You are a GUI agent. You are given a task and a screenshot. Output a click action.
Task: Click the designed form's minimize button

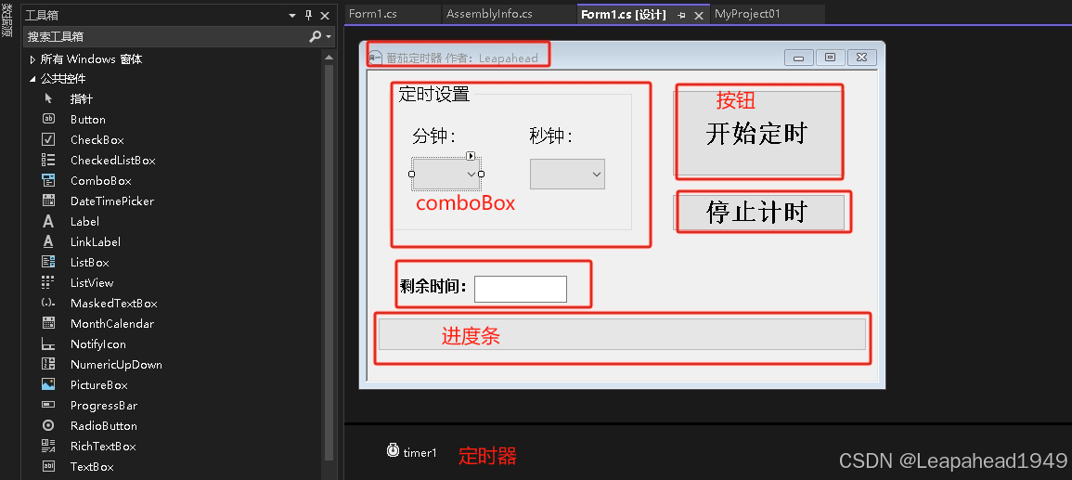pyautogui.click(x=798, y=58)
